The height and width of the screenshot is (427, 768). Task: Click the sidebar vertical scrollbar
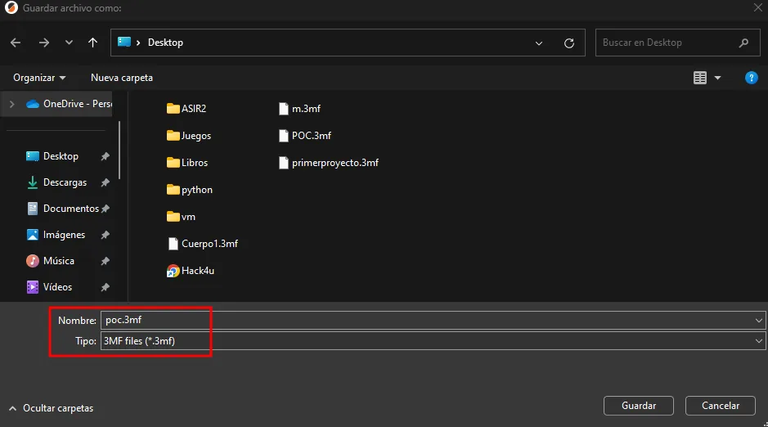tap(119, 151)
